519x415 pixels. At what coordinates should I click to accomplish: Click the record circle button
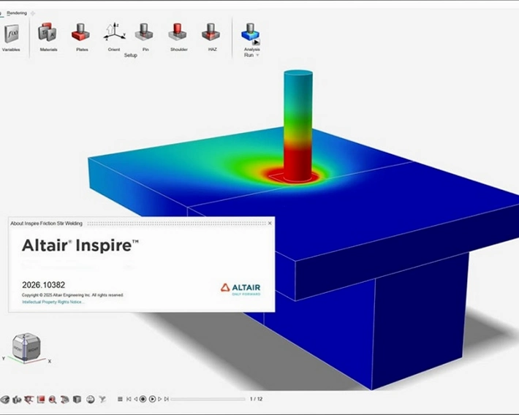coord(143,399)
